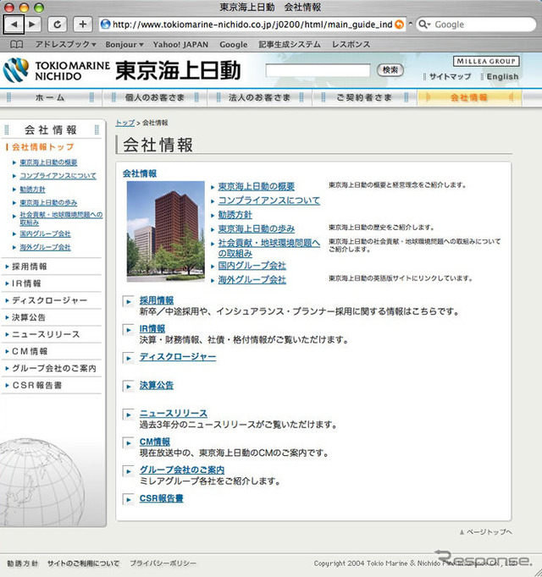Click the arrow icon beside 採用情報 in main content
The width and height of the screenshot is (542, 577).
[128, 302]
